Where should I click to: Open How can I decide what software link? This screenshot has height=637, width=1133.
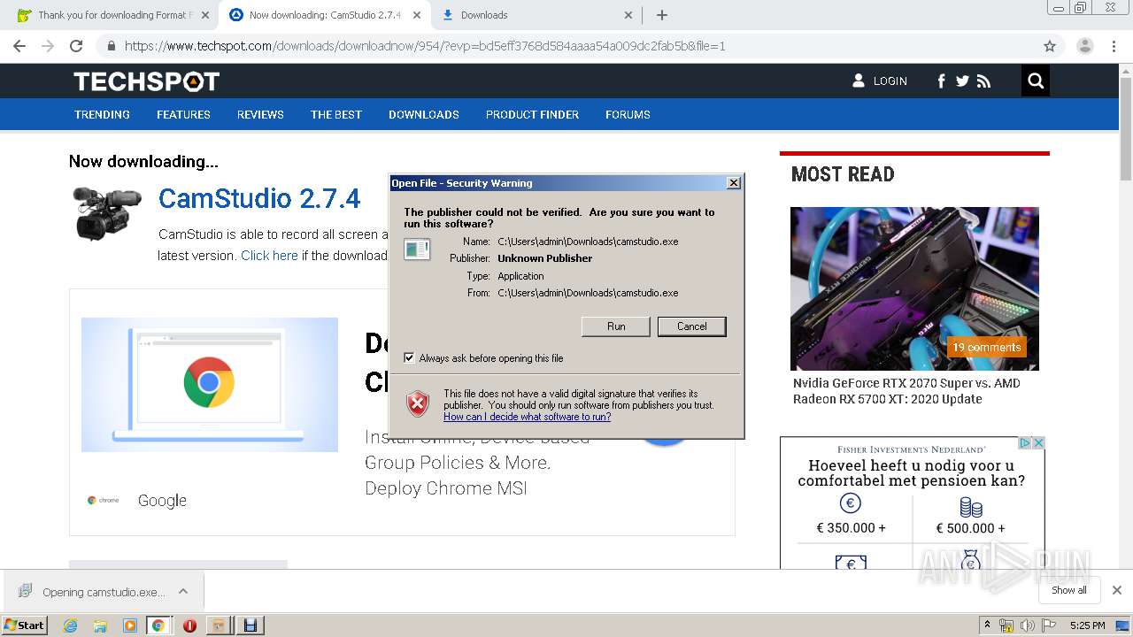(527, 417)
